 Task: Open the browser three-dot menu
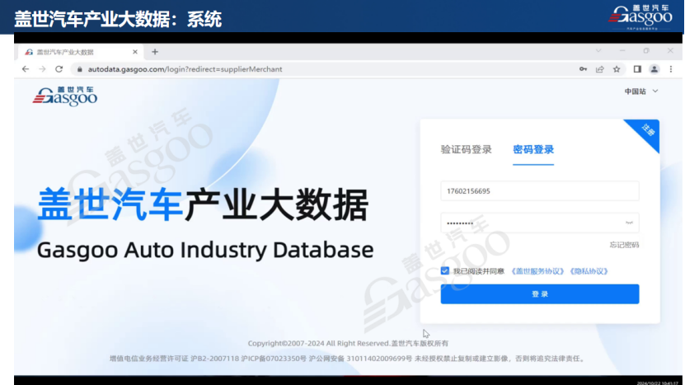point(671,69)
